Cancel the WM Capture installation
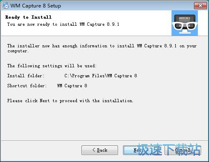Image resolution: width=209 pixels, height=162 pixels. pos(182,150)
